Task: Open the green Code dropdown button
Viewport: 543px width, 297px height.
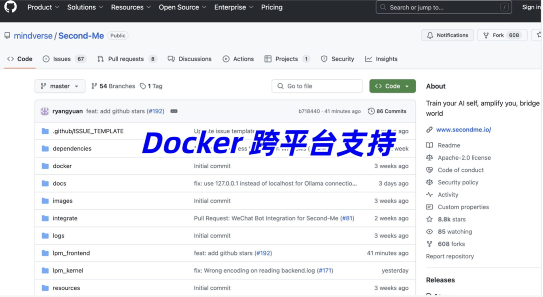Action: tap(392, 86)
